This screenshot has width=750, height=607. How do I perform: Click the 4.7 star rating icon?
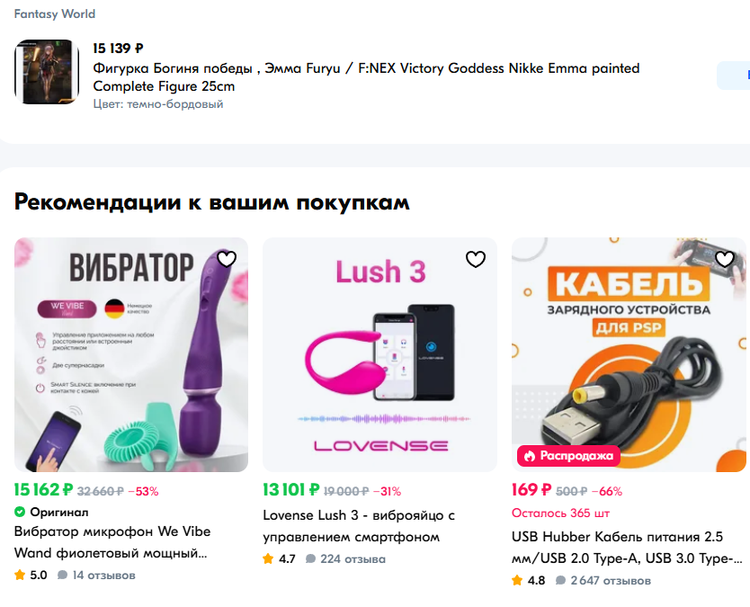(x=268, y=558)
